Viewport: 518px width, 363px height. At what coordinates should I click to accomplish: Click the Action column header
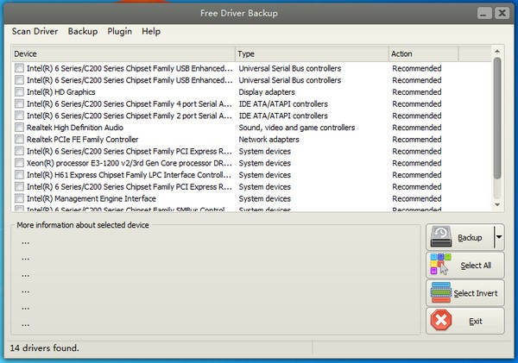(x=423, y=53)
